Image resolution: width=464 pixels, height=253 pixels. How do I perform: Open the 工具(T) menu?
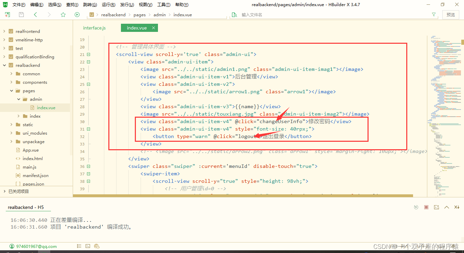click(x=164, y=5)
